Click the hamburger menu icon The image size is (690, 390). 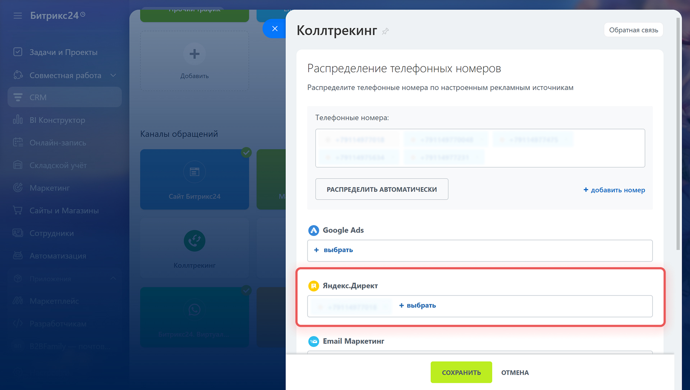tap(18, 15)
